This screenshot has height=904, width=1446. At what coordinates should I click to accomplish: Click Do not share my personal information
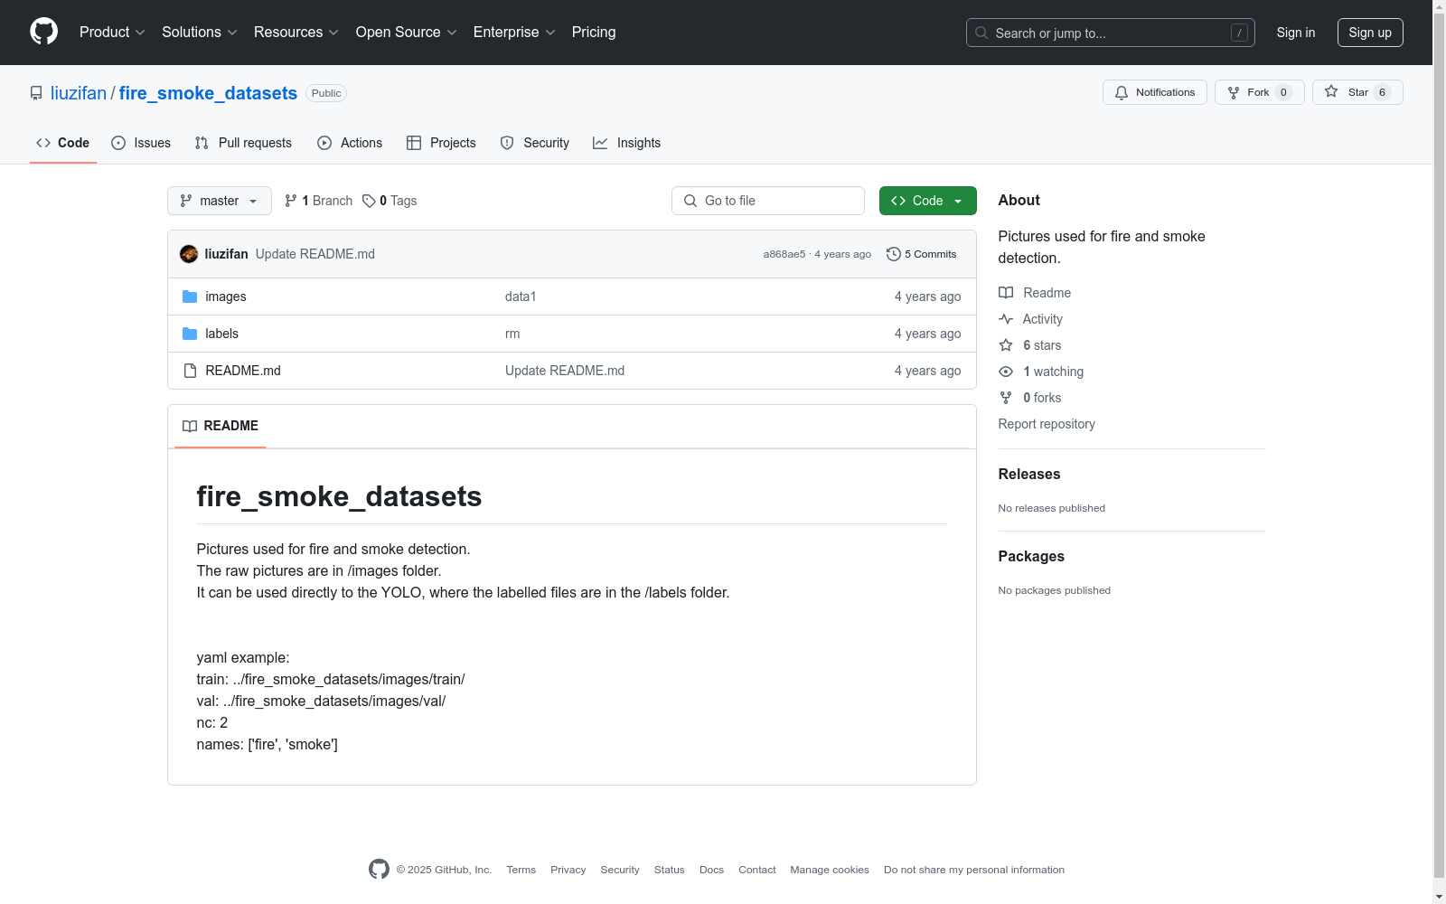tap(974, 870)
